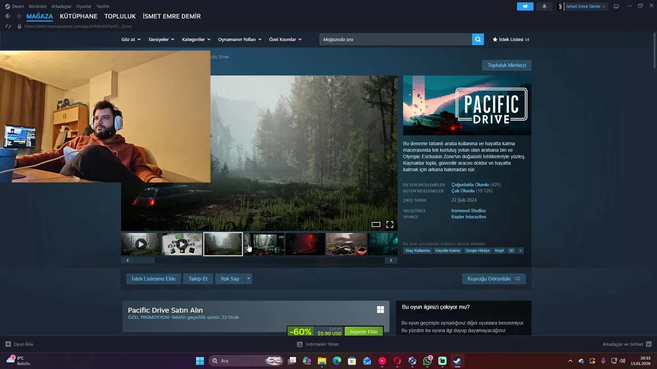
Task: Expand Oynamanın Yolları dropdown
Action: coord(240,39)
